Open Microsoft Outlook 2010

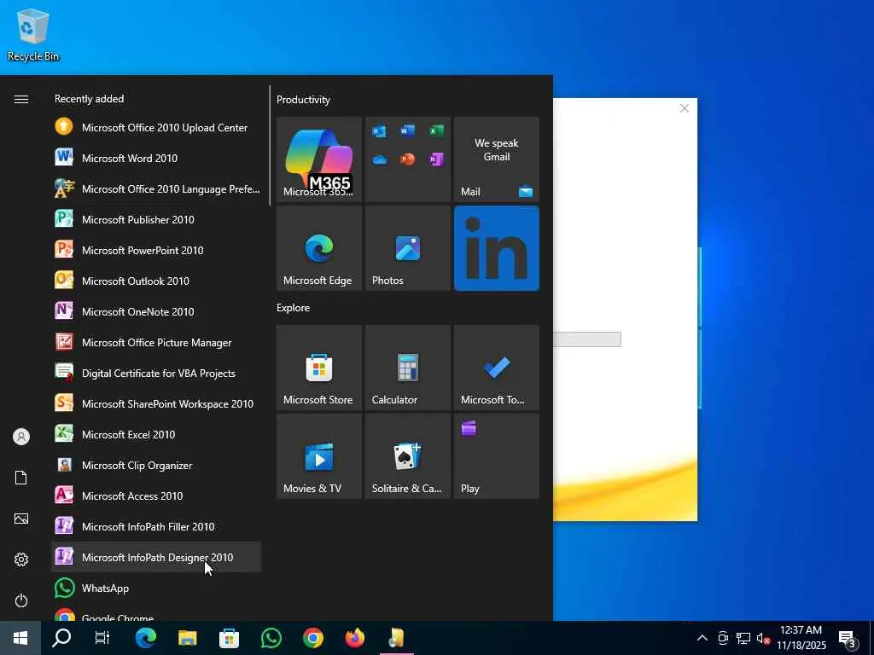(x=156, y=281)
